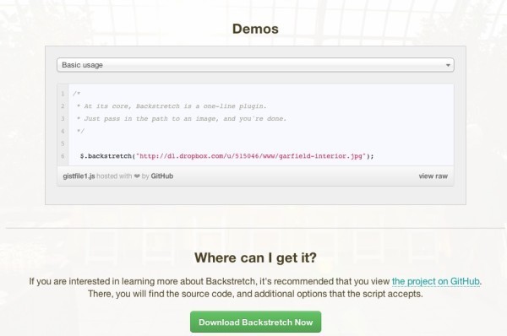507x336 pixels.
Task: Click the heart icon in gist footer
Action: click(137, 176)
